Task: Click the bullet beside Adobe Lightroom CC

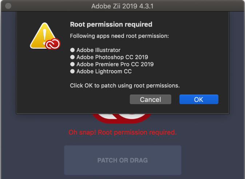Action: tap(72, 71)
